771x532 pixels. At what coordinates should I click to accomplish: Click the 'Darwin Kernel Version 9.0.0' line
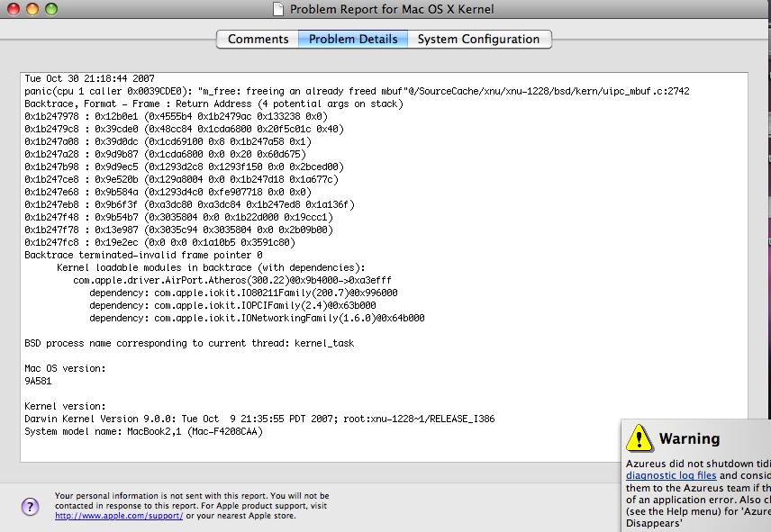click(x=259, y=419)
